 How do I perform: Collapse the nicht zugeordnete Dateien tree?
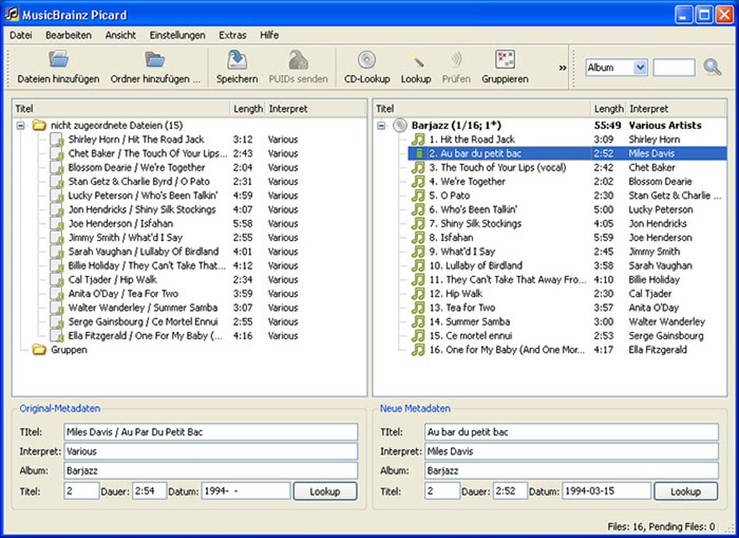21,125
